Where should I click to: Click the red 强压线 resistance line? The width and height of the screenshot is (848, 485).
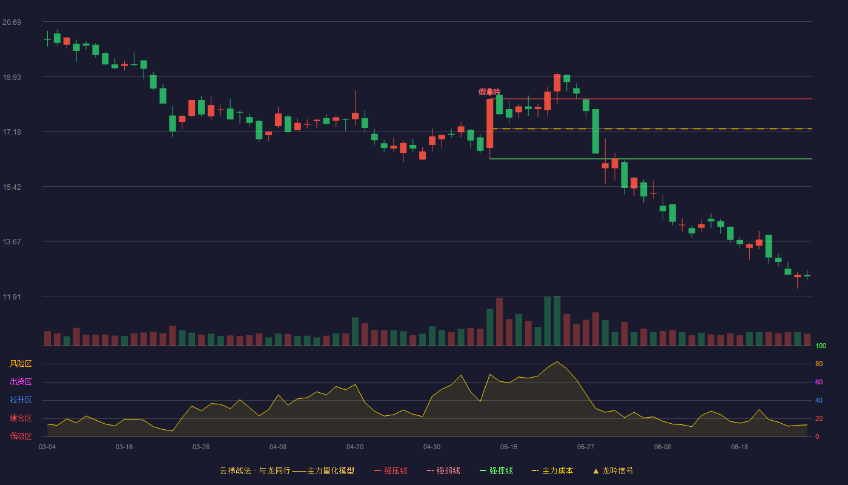651,99
